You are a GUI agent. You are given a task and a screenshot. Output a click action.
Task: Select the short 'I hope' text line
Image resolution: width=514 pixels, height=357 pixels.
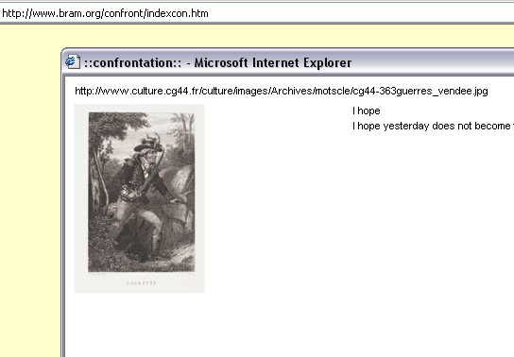click(x=367, y=110)
